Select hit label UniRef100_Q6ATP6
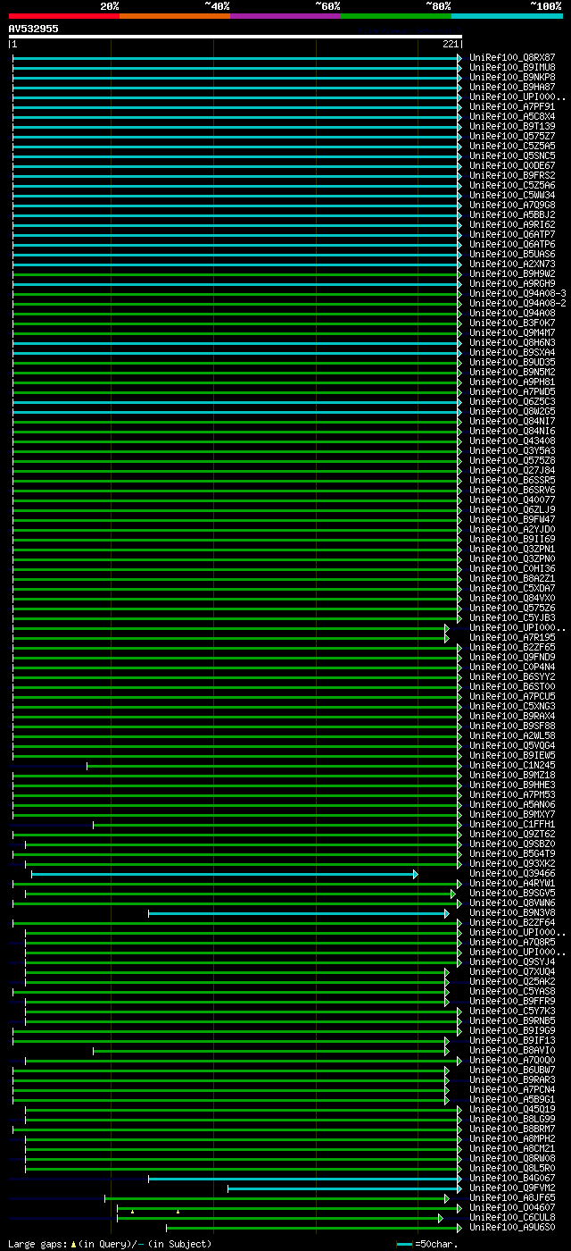This screenshot has width=571, height=1251. point(512,244)
